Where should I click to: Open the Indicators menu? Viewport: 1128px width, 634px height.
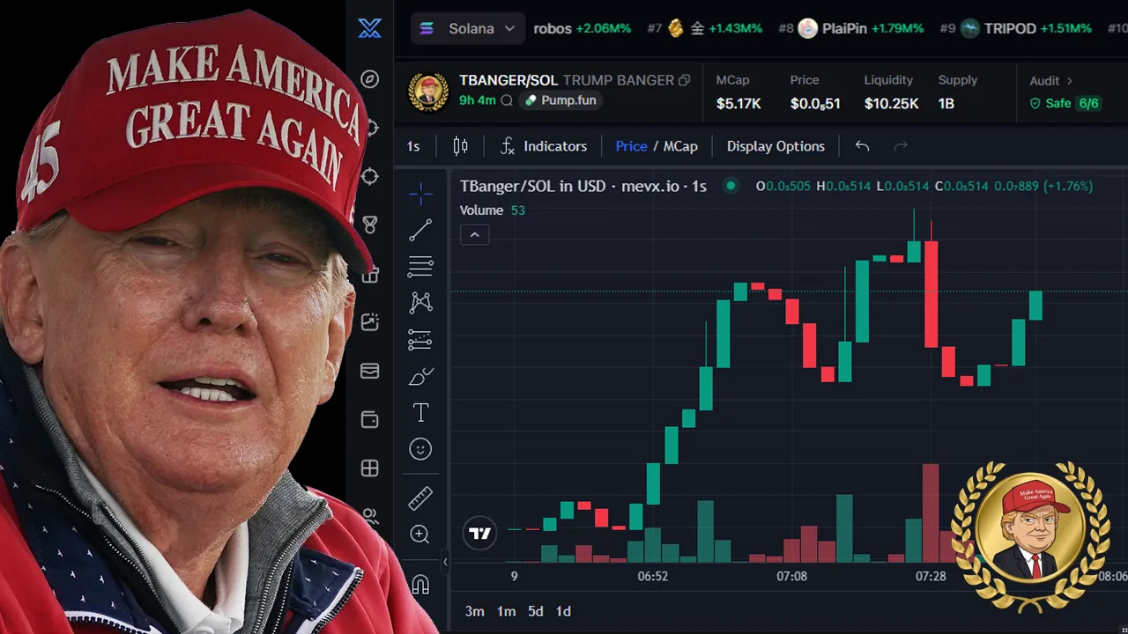pyautogui.click(x=544, y=146)
